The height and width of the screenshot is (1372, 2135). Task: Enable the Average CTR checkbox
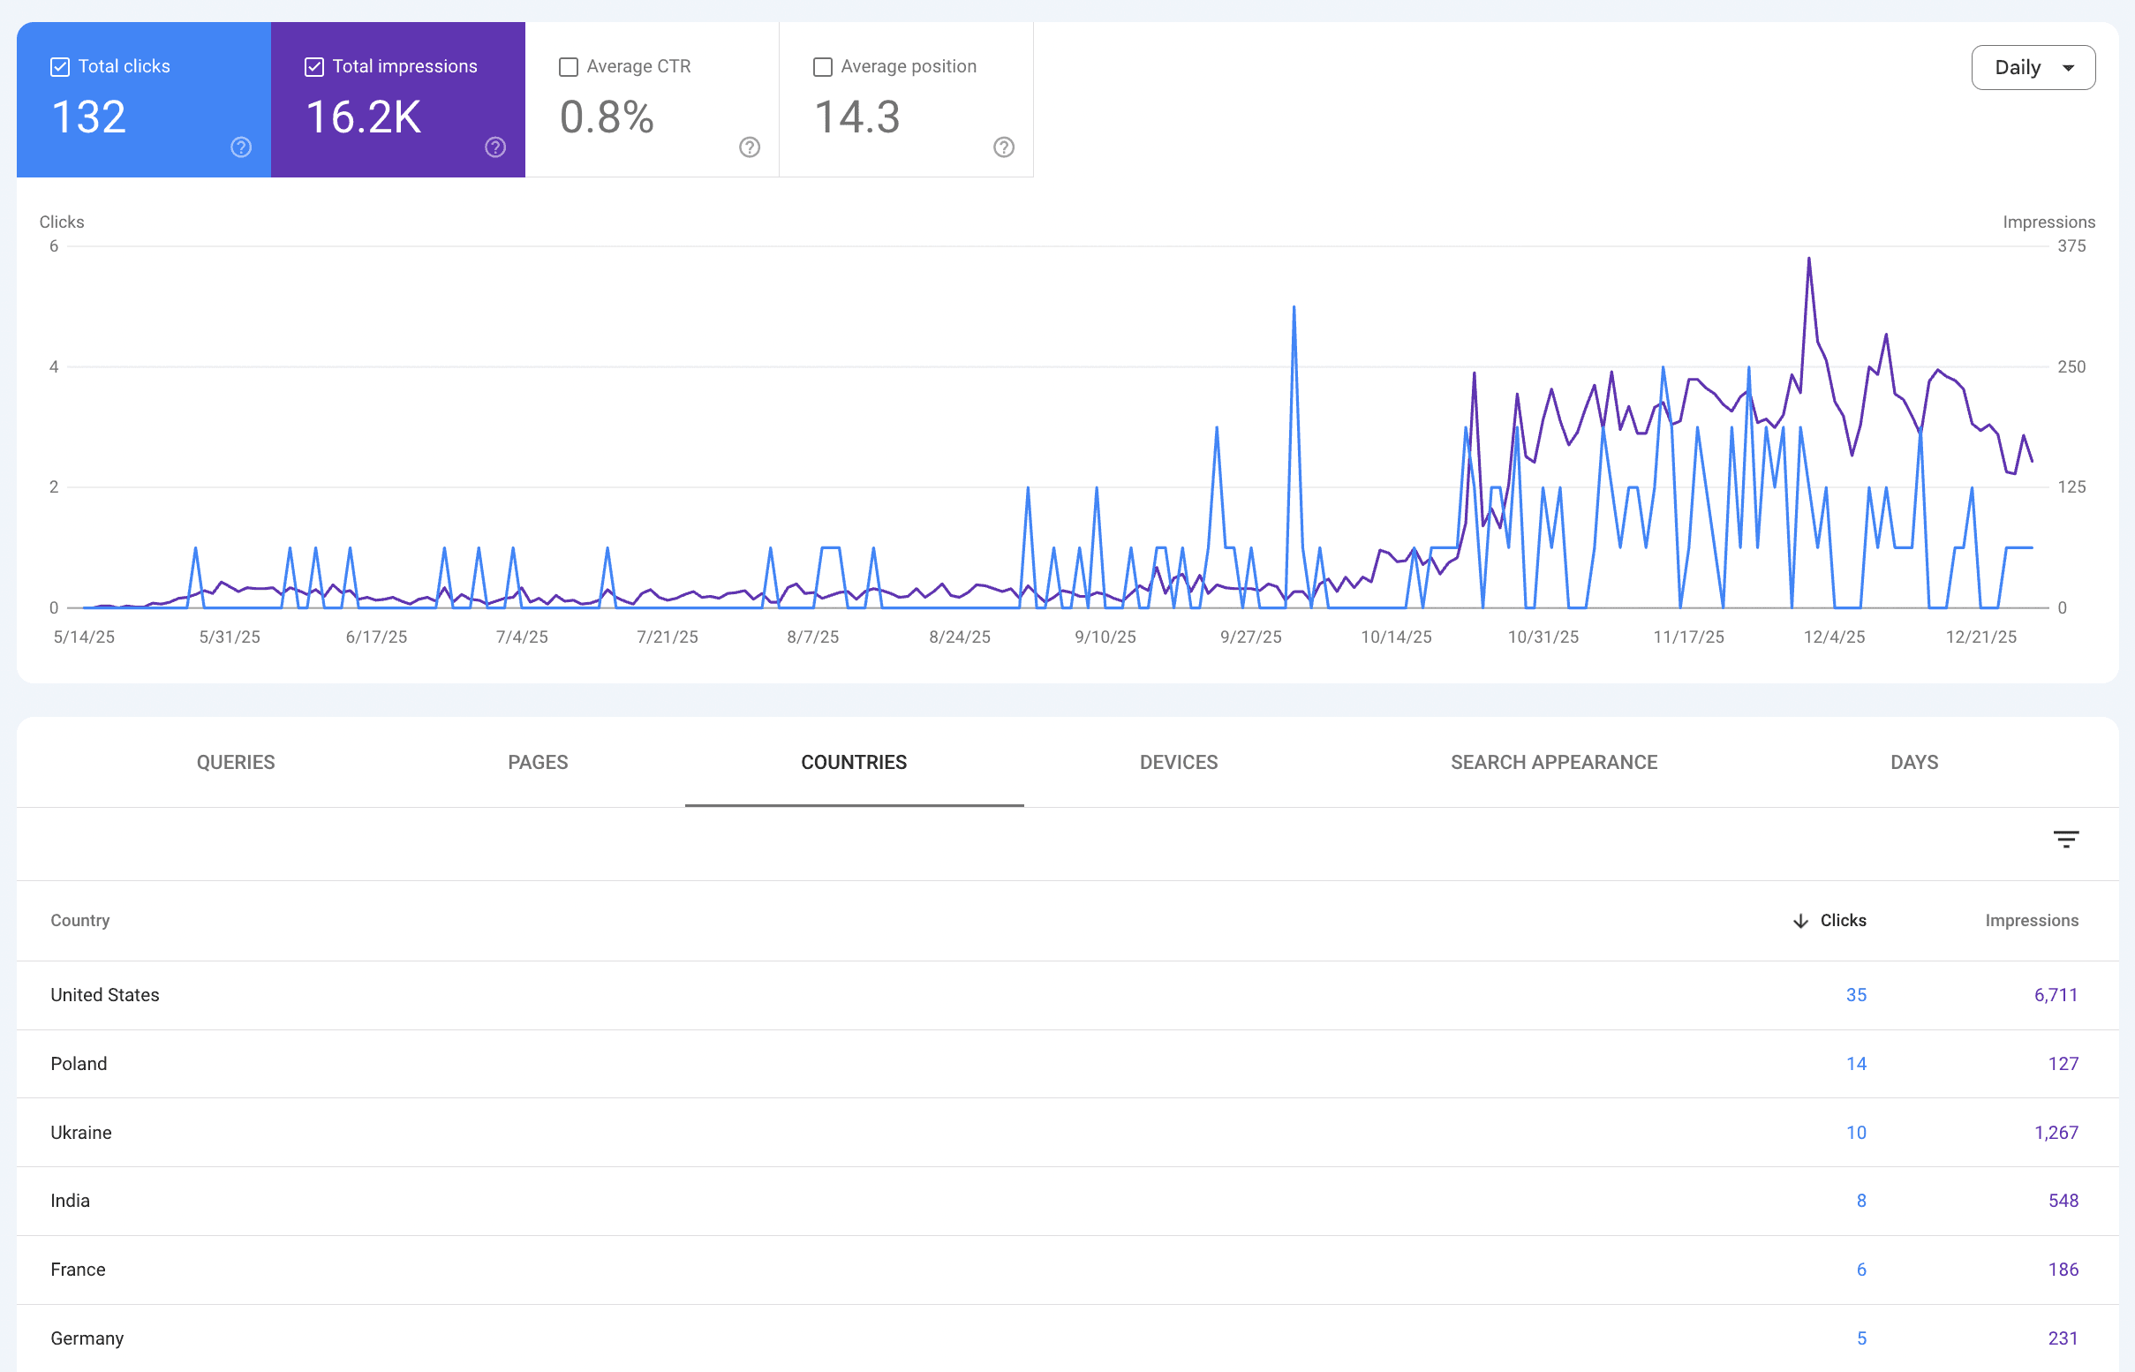click(x=569, y=67)
